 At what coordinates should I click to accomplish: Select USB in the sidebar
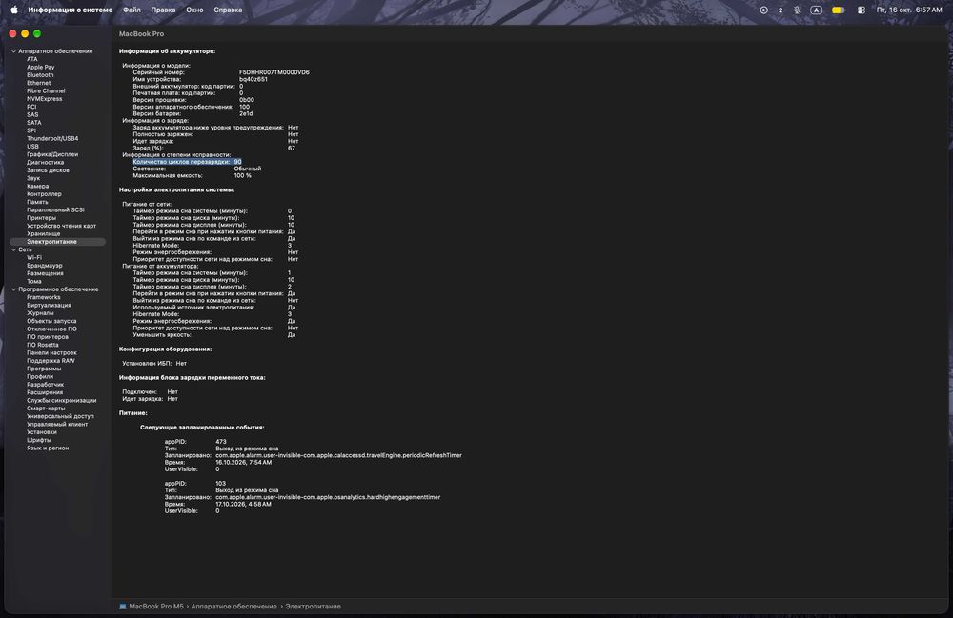(32, 147)
